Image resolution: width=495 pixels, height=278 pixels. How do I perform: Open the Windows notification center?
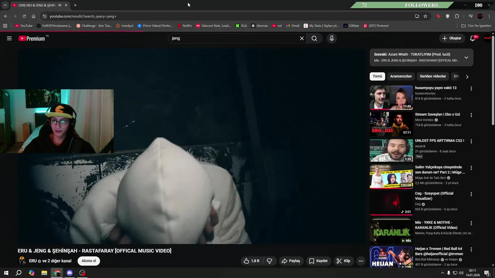point(487,273)
